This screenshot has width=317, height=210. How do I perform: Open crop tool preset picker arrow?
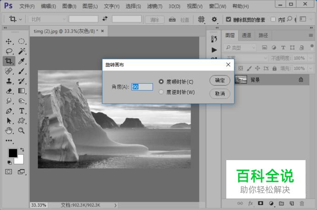coord(21,20)
